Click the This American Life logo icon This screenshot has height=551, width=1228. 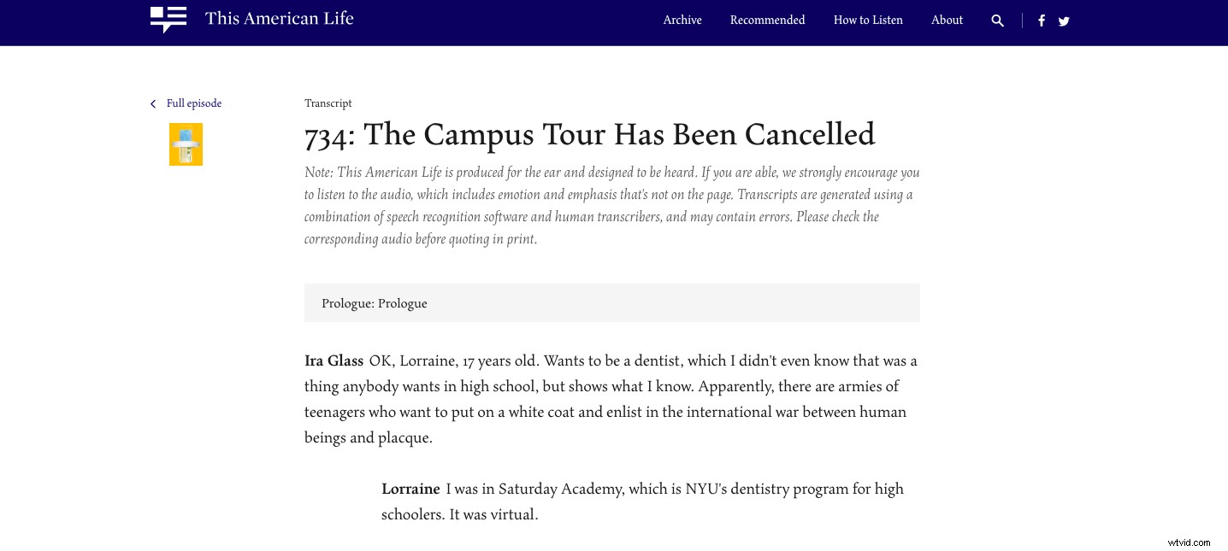[x=168, y=19]
